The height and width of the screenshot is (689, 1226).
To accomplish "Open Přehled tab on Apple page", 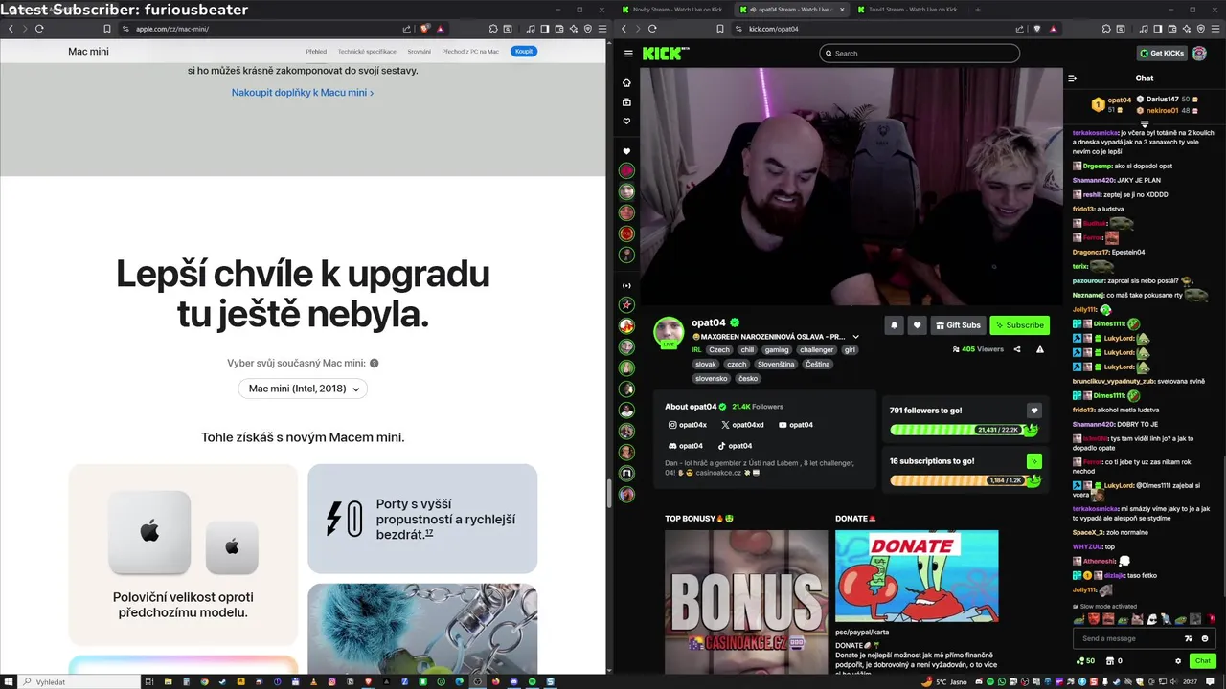I will 316,51.
